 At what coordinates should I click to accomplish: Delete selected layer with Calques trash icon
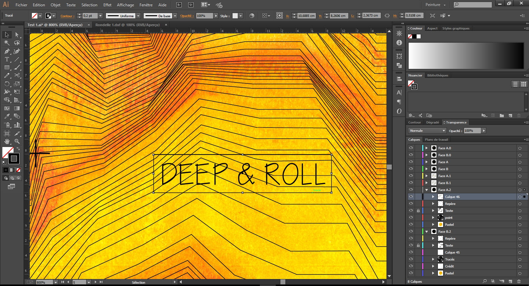point(519,281)
